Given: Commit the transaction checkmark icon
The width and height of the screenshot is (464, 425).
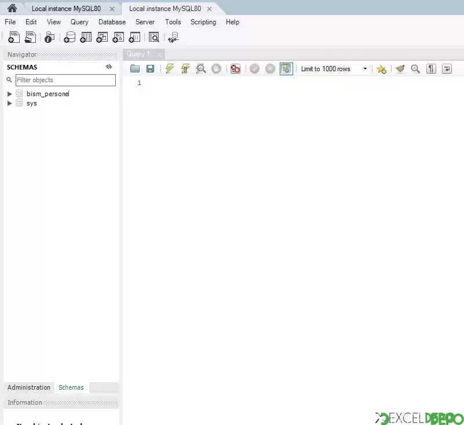Looking at the screenshot, I should pos(254,69).
